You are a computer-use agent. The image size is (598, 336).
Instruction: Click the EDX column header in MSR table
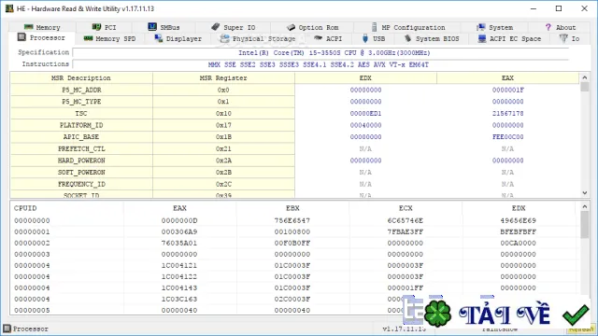365,77
